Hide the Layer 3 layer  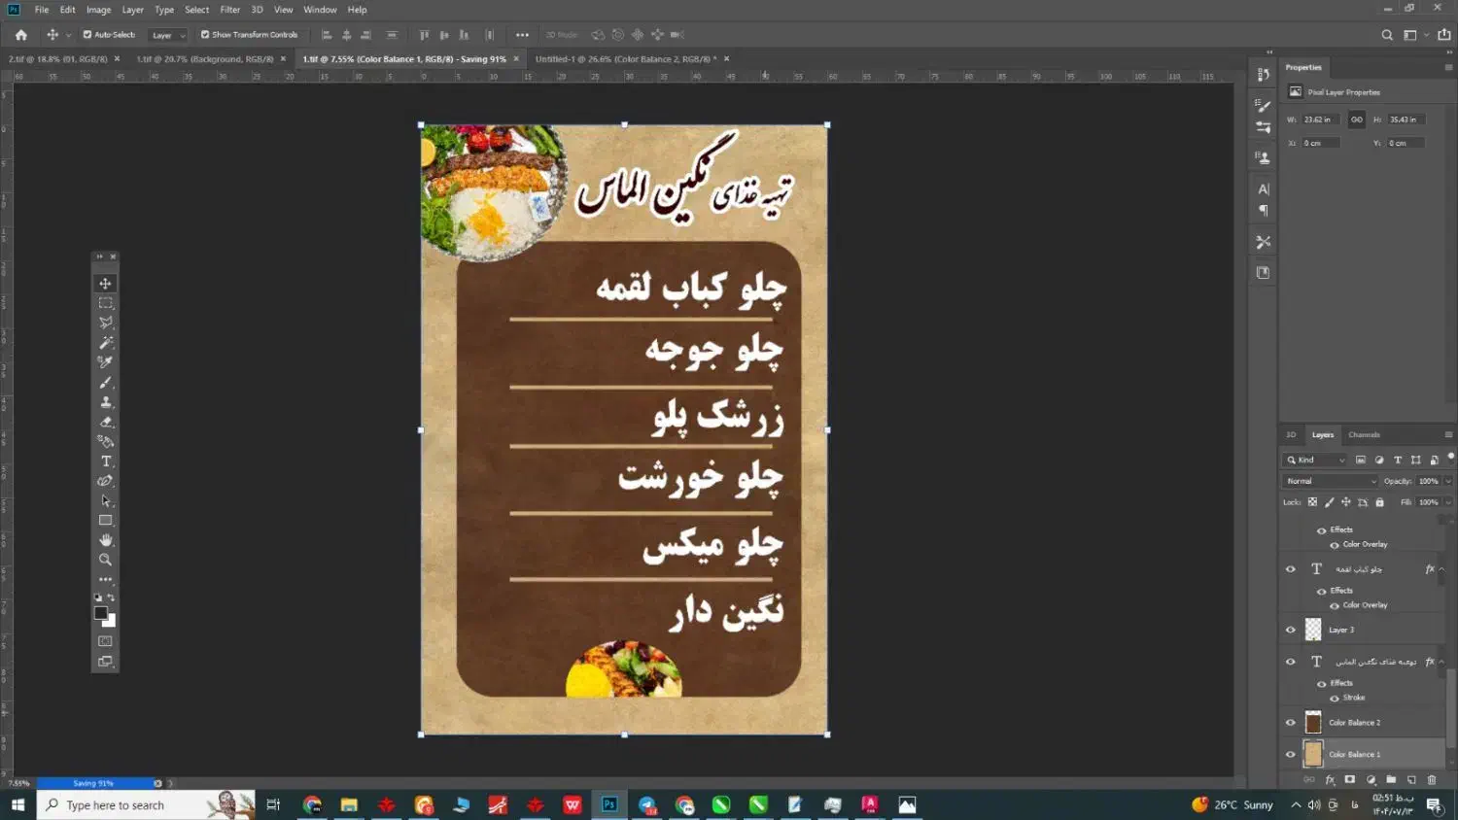click(x=1291, y=630)
